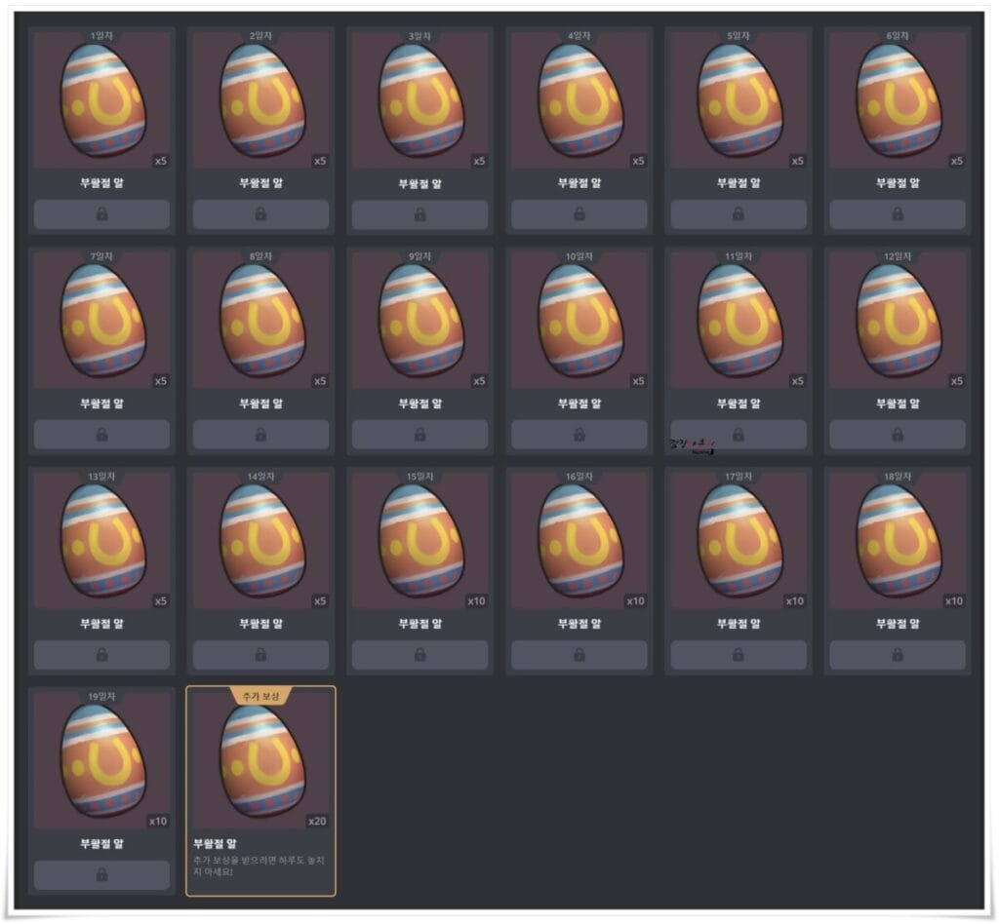Click the locked claim button under 7일차
This screenshot has width=999, height=924.
pyautogui.click(x=101, y=435)
